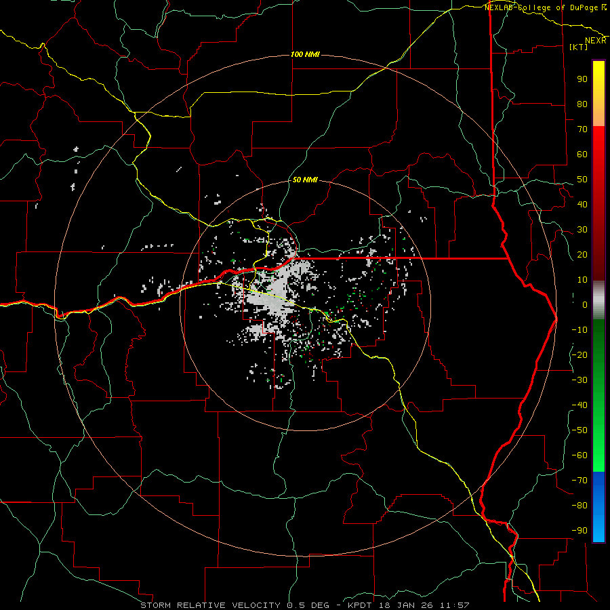Click the -40 value on velocity scale
This screenshot has width=610, height=610.
point(579,405)
